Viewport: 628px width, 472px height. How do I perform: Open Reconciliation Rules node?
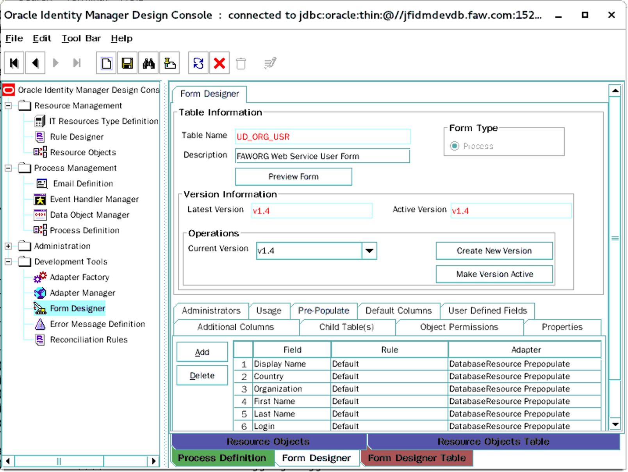(x=89, y=340)
